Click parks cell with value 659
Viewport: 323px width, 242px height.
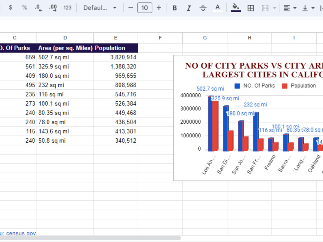tap(18, 57)
